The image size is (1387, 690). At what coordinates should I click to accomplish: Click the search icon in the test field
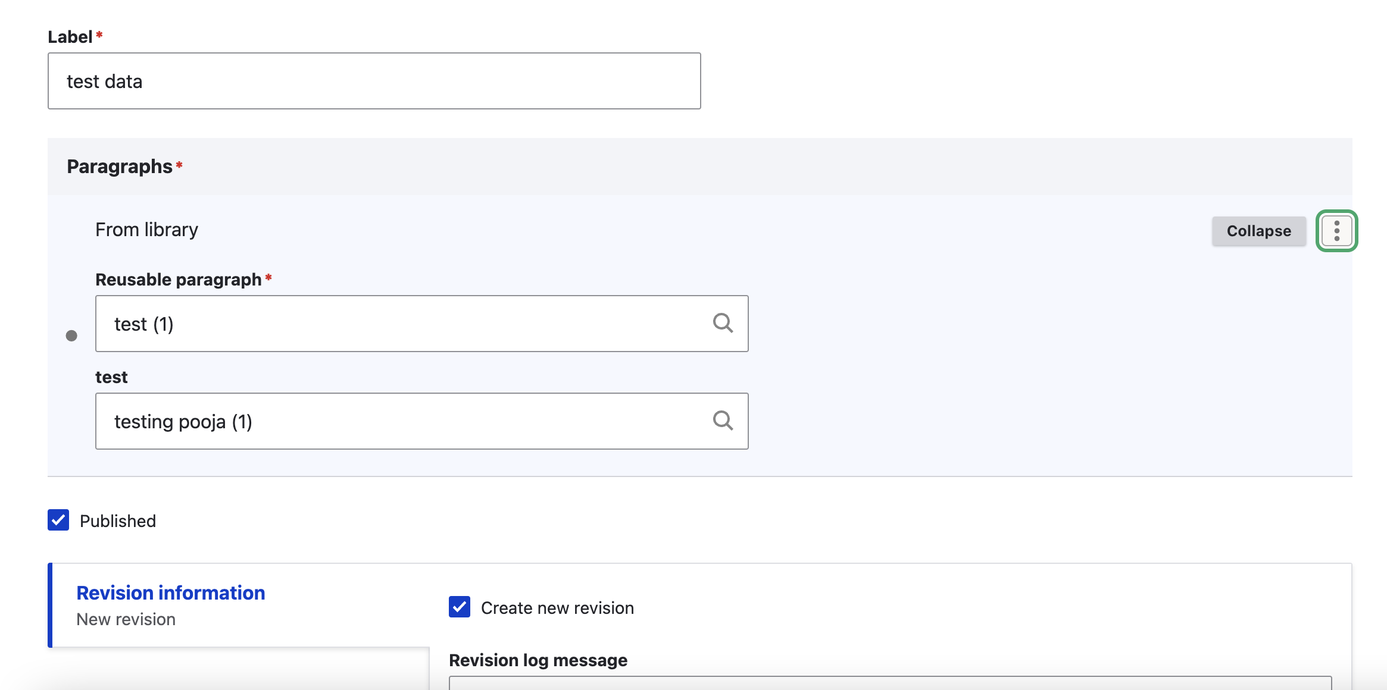click(723, 421)
